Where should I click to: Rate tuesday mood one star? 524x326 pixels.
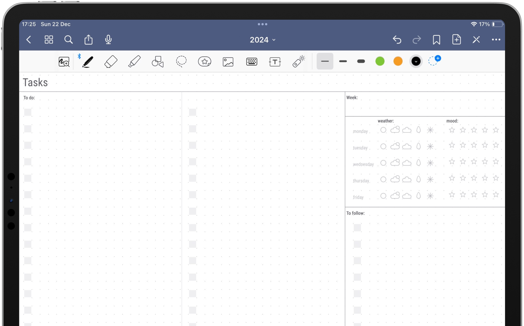(452, 145)
